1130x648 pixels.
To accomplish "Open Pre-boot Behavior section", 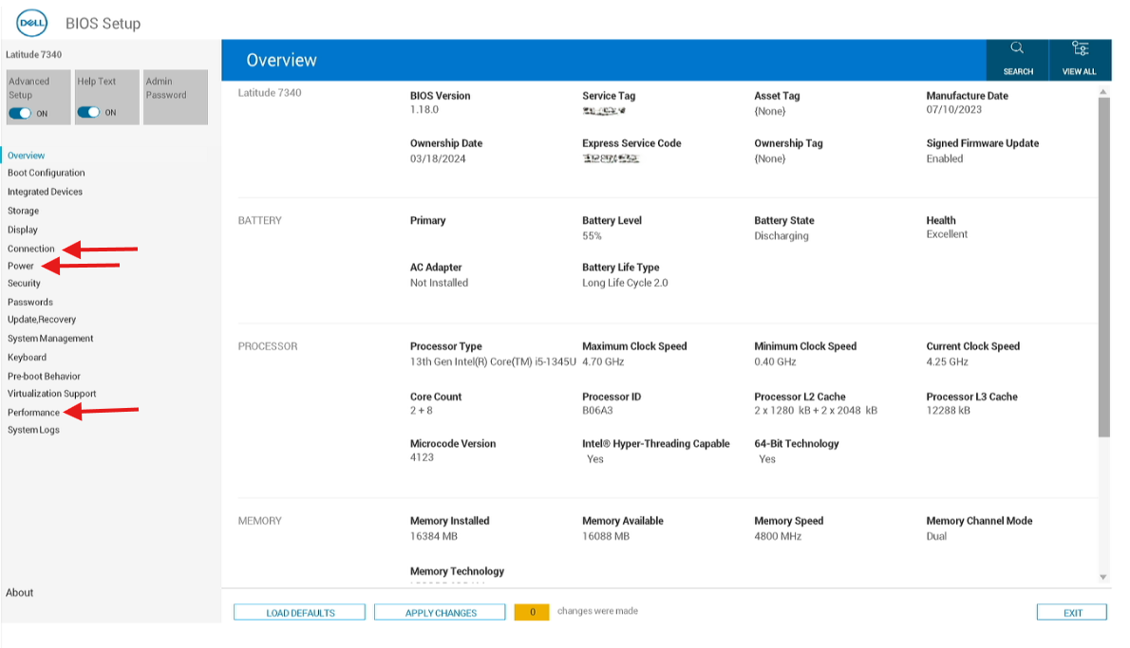I will coord(44,376).
